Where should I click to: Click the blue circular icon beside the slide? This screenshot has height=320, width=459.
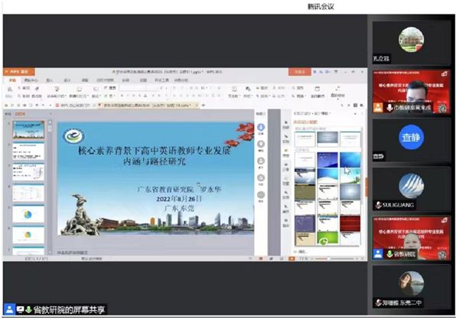click(x=261, y=127)
